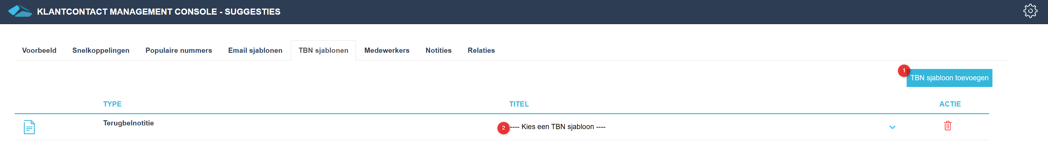
Task: Click the document icon beside Terugbelnotitie
Action: tap(29, 127)
